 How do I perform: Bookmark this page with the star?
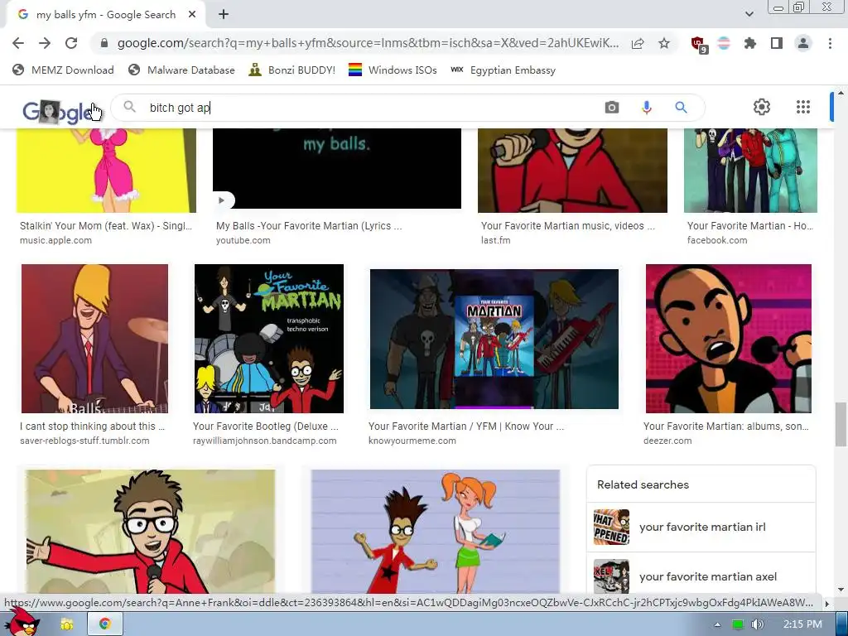[664, 43]
